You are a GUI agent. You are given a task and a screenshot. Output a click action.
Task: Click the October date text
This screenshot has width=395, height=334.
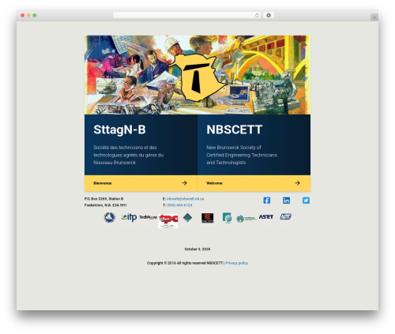197,249
